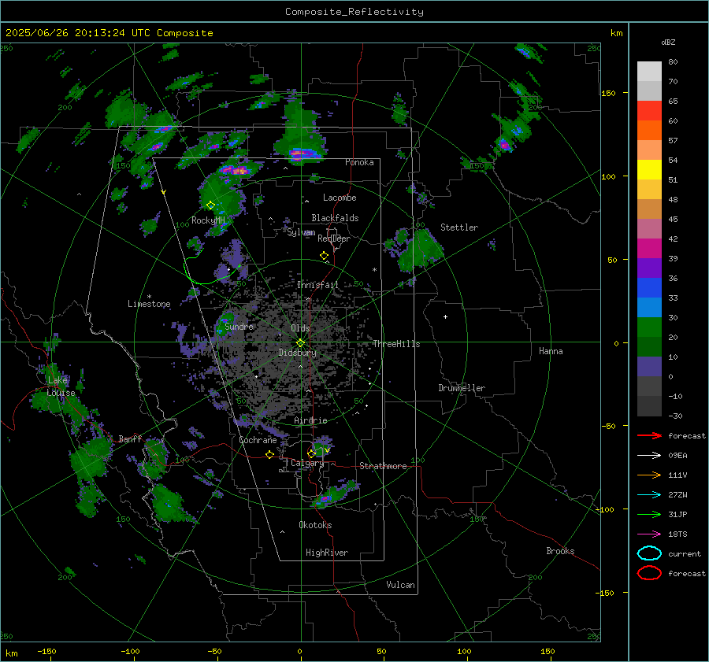Click the royal blue 33-36 dBZ swatch

(649, 288)
